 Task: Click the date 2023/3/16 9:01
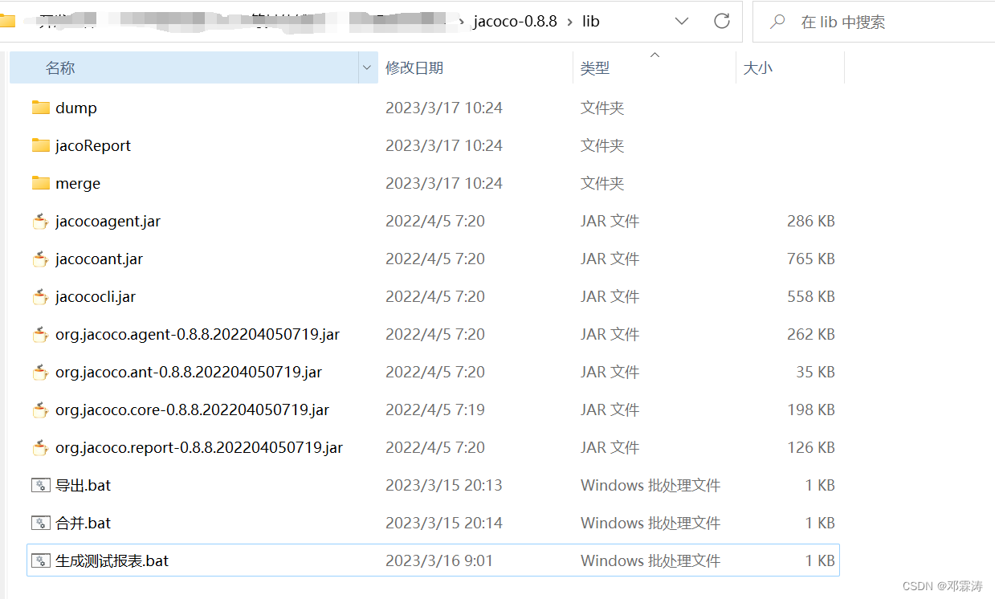coord(439,560)
